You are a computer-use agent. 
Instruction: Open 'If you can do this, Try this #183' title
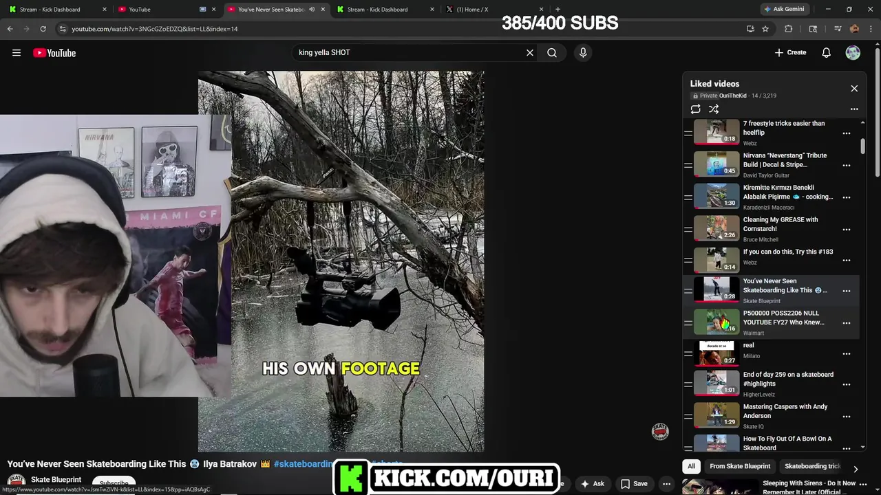[787, 252]
